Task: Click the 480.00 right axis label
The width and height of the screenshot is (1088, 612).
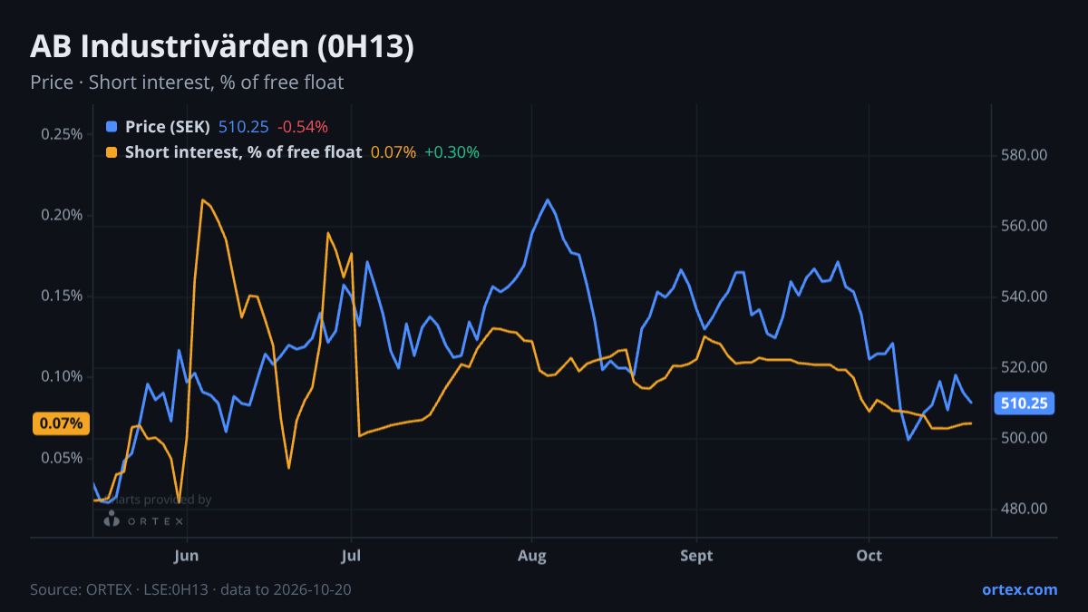Action: point(1026,509)
